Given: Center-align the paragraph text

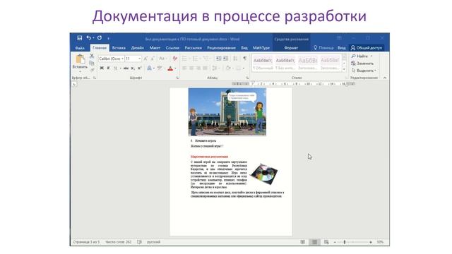Looking at the screenshot, I should (191, 68).
